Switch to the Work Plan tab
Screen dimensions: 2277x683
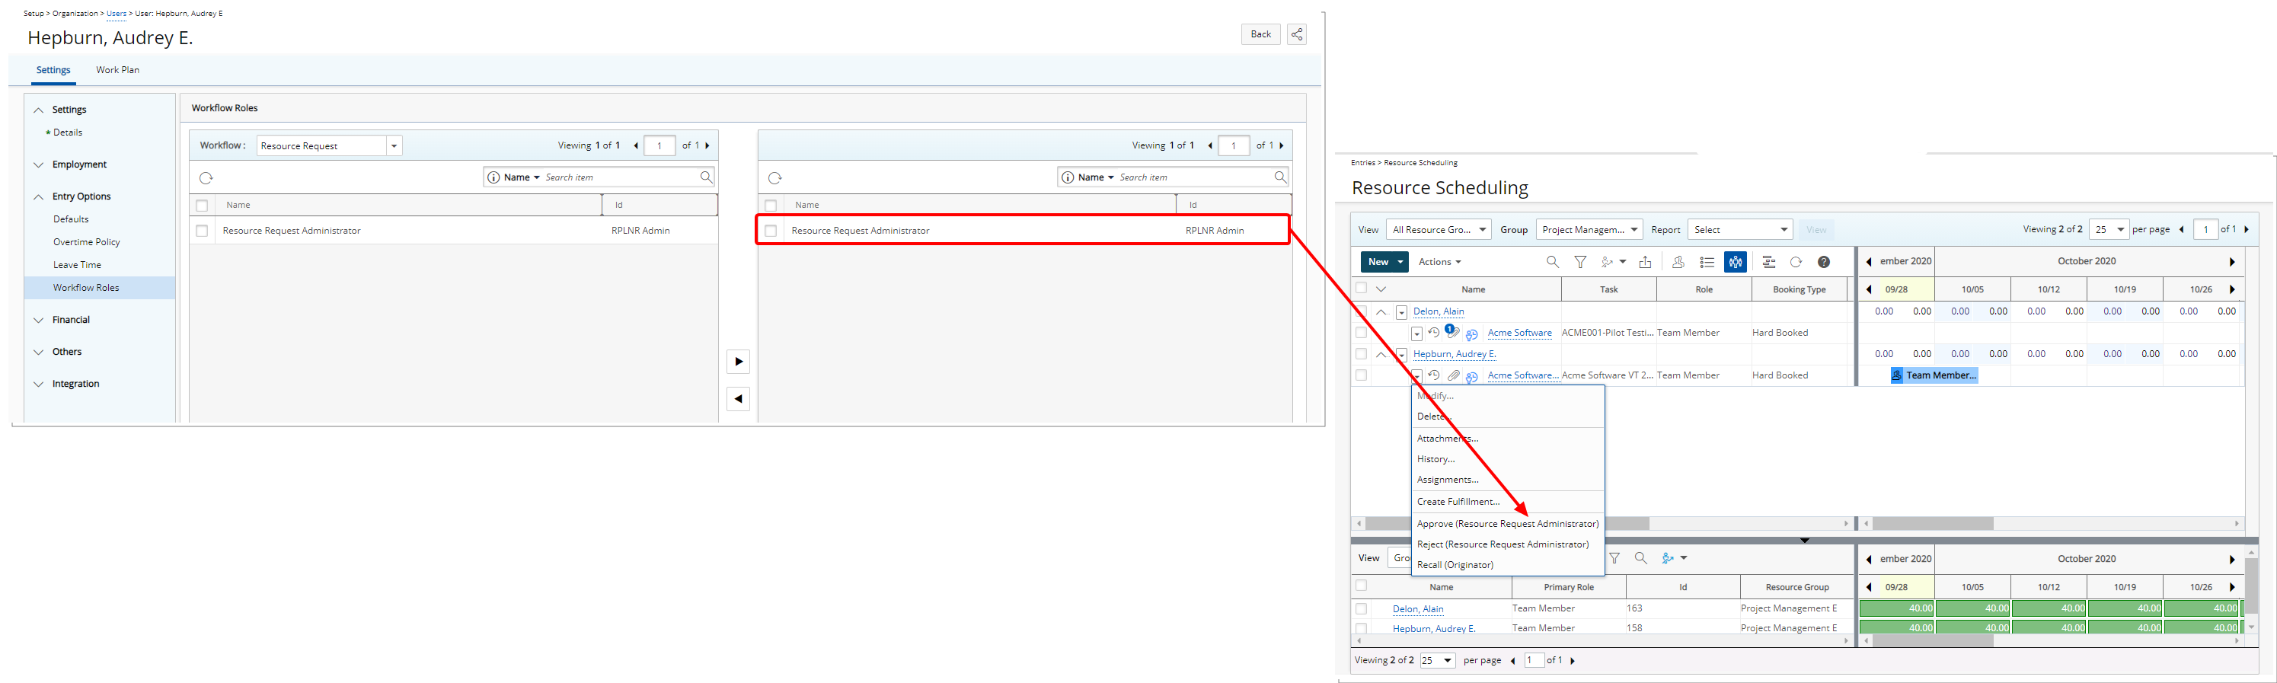(x=117, y=70)
